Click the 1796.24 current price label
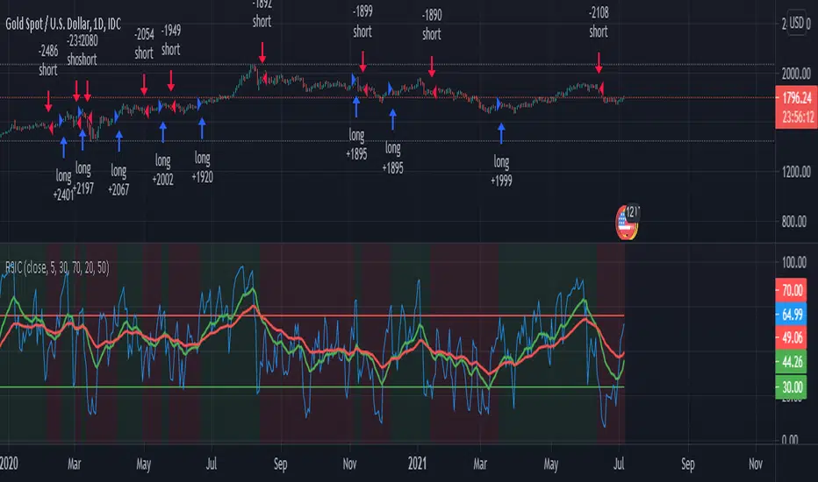This screenshot has width=818, height=482. coord(797,97)
